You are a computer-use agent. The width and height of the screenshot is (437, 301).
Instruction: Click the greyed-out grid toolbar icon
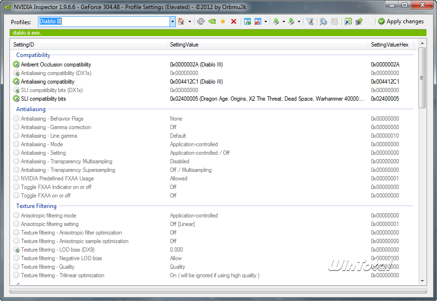pos(334,21)
